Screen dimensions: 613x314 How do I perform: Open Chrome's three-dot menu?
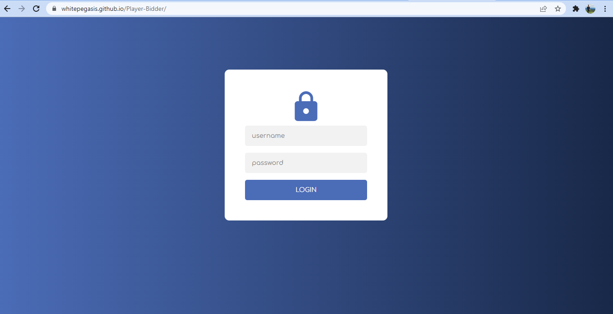pos(605,9)
